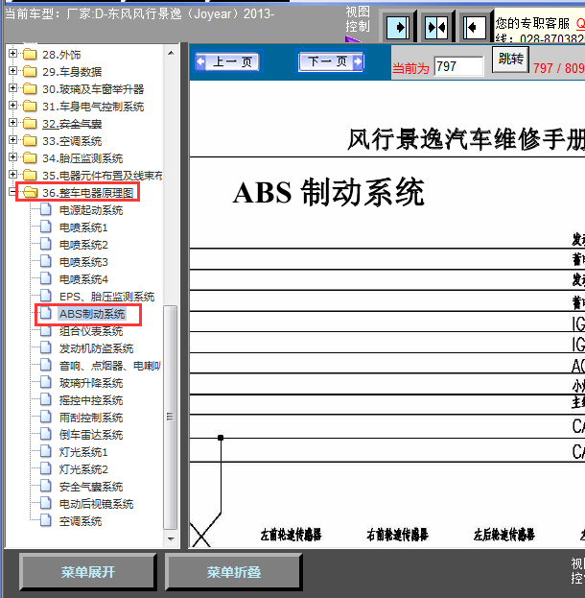Open the 安全气囊系统 document
The width and height of the screenshot is (585, 598).
point(91,487)
